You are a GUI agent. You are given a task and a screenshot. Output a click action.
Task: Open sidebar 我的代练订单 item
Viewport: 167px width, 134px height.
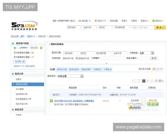pos(21,104)
